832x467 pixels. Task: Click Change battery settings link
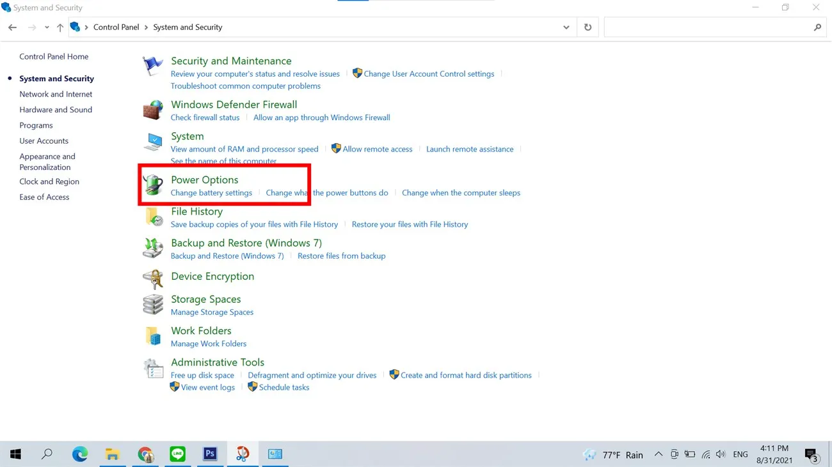(211, 192)
